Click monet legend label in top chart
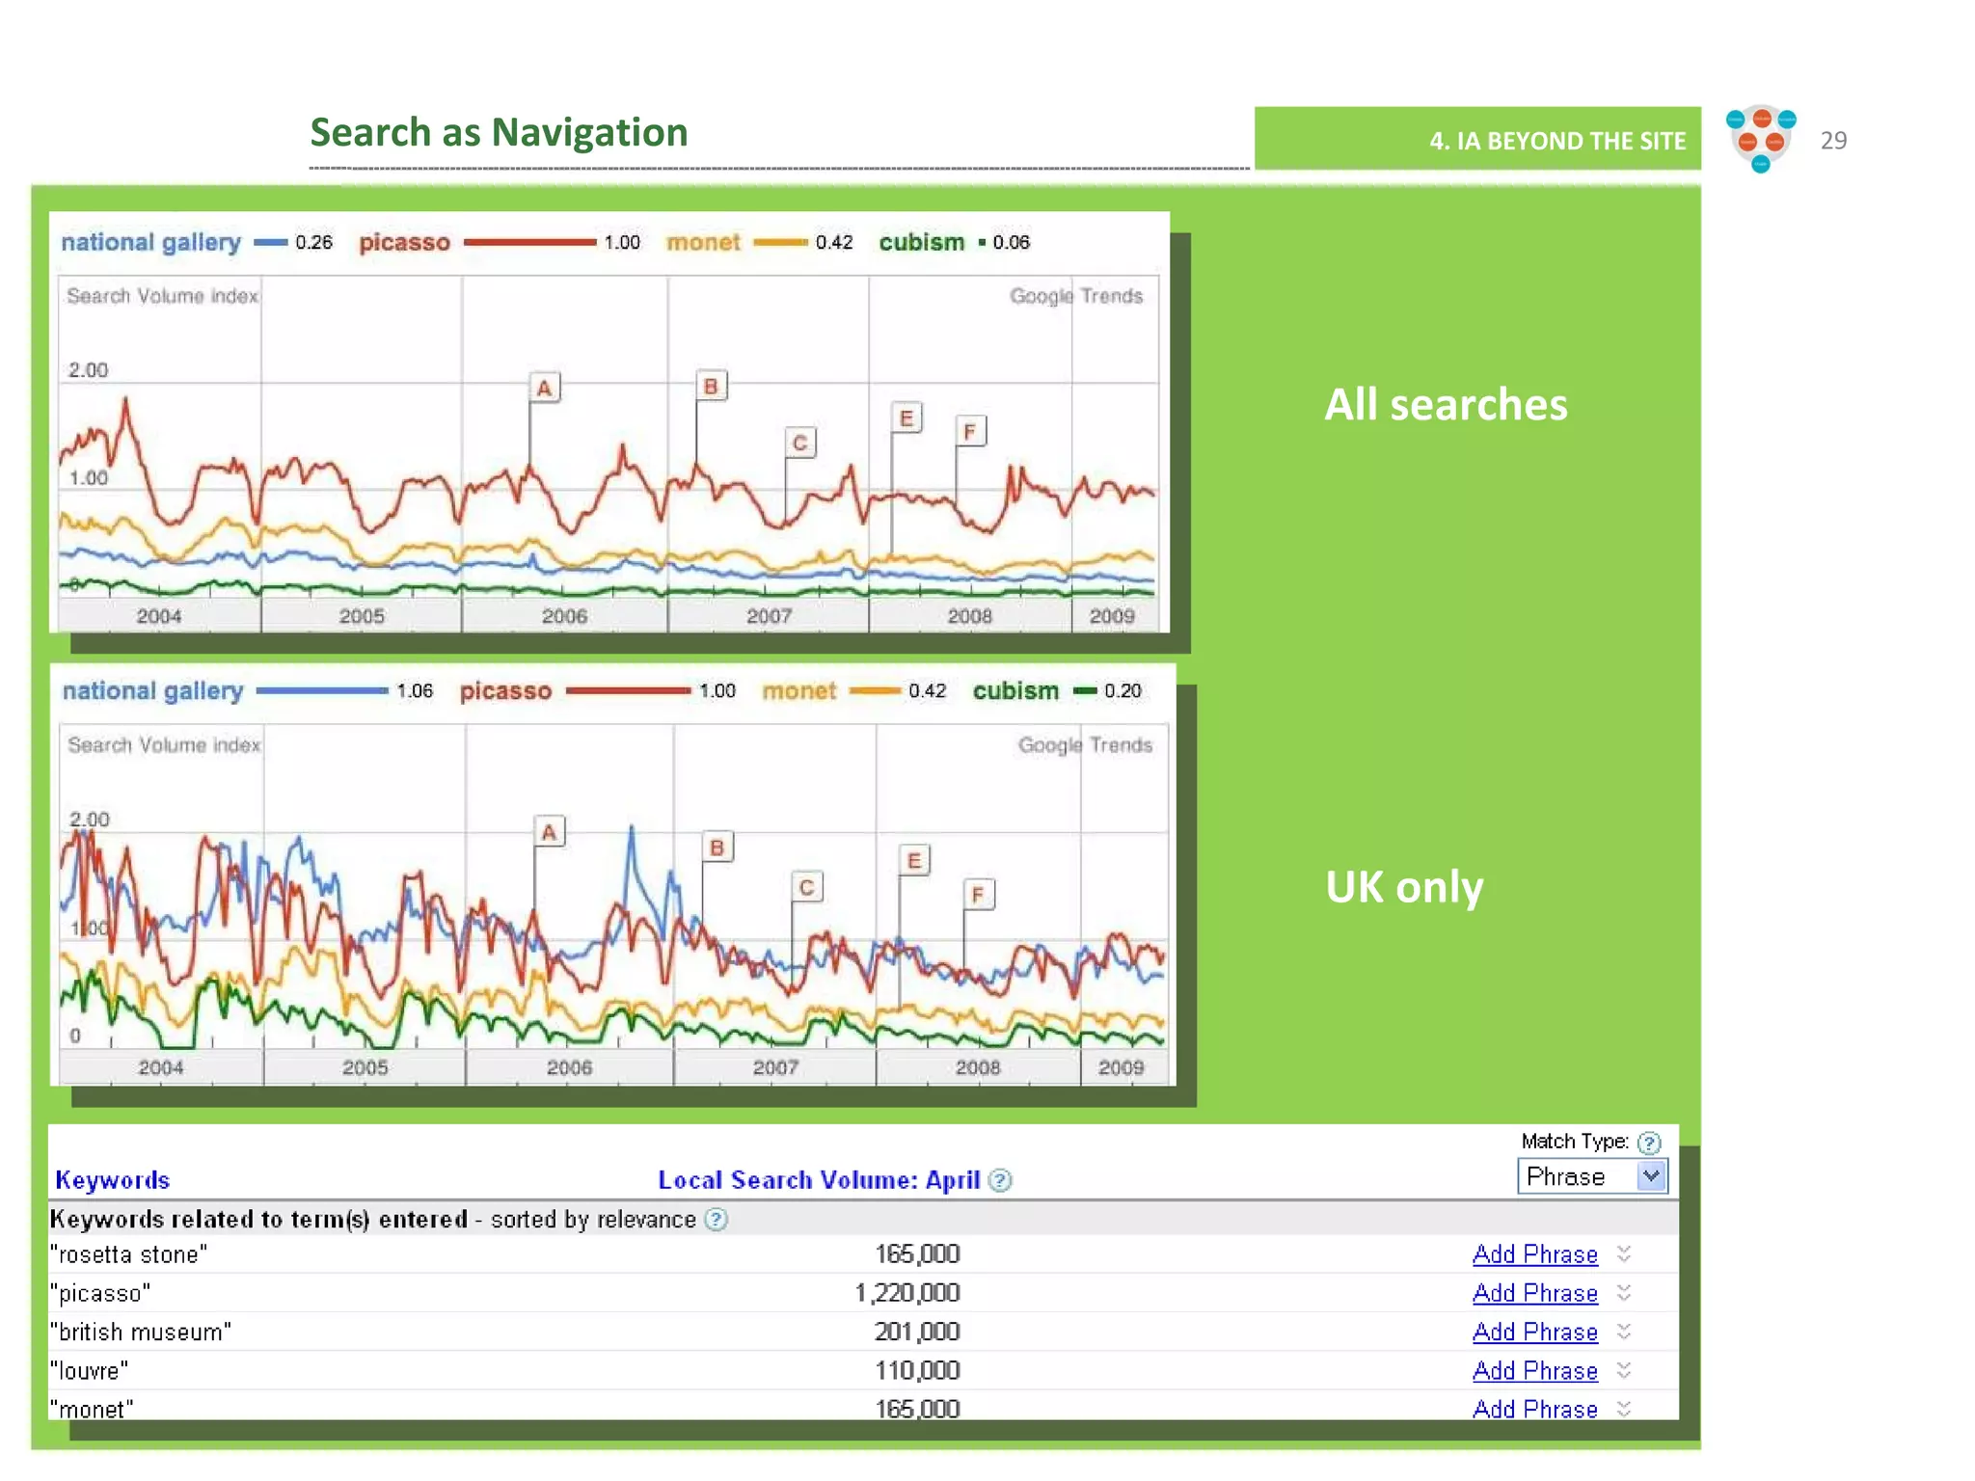 pyautogui.click(x=703, y=242)
